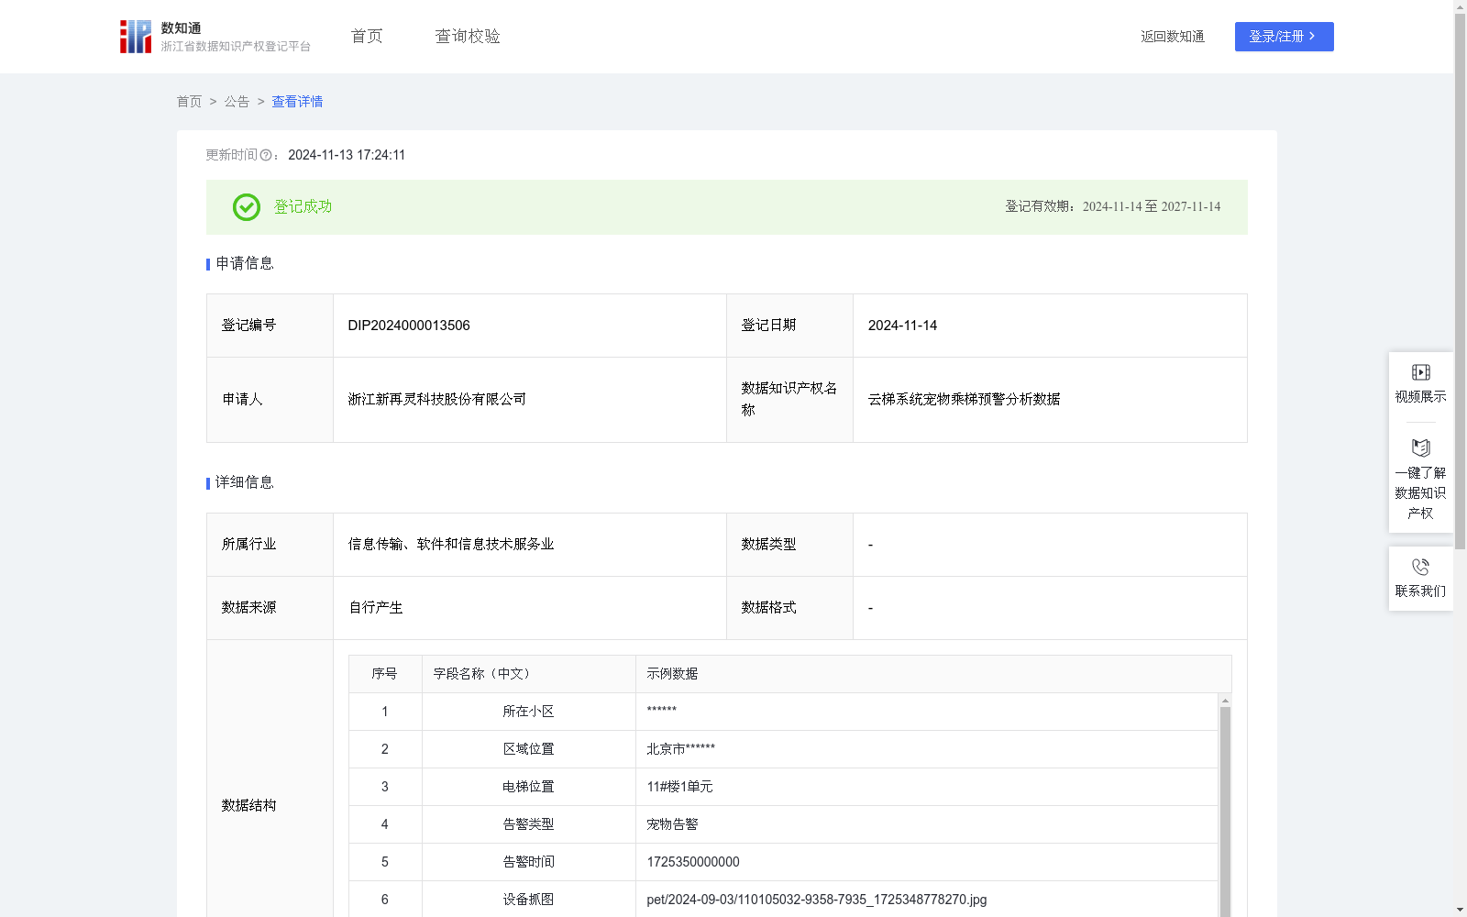
Task: Click 返回数知通 link
Action: click(x=1173, y=37)
